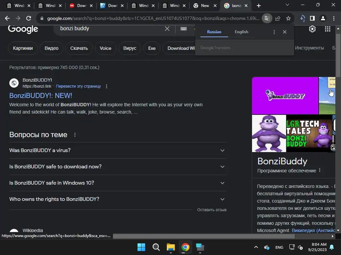Open Инструменты search tools
Image resolution: width=341 pixels, height=255 pixels.
(x=309, y=48)
